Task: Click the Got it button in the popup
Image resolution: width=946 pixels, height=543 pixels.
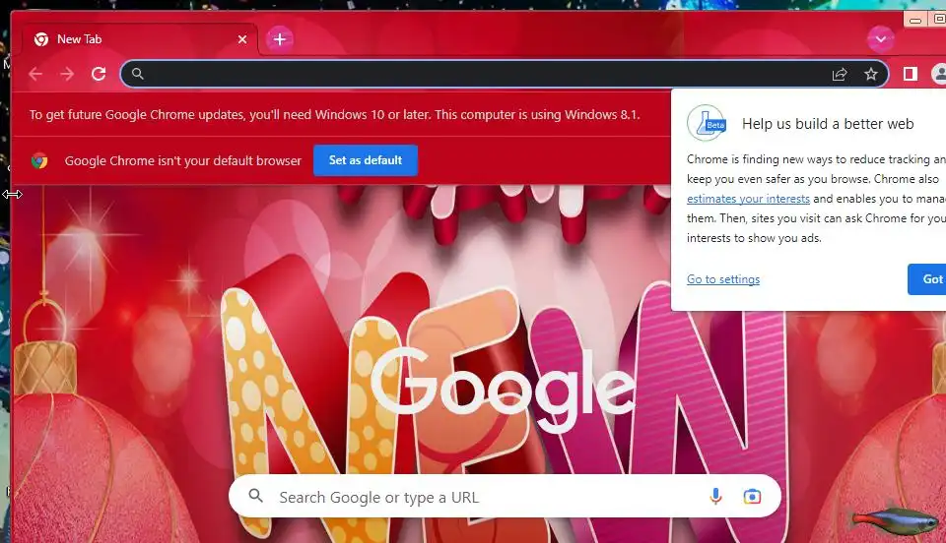Action: click(926, 278)
